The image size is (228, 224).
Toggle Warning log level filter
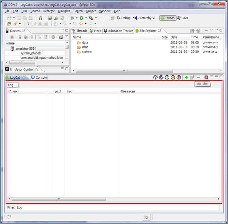173,78
